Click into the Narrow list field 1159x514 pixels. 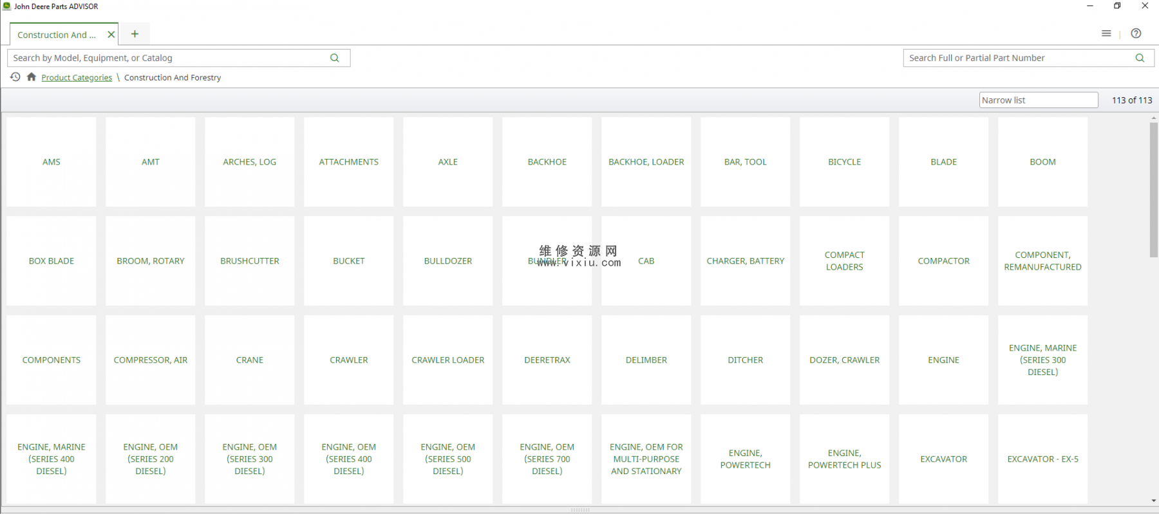click(x=1039, y=100)
